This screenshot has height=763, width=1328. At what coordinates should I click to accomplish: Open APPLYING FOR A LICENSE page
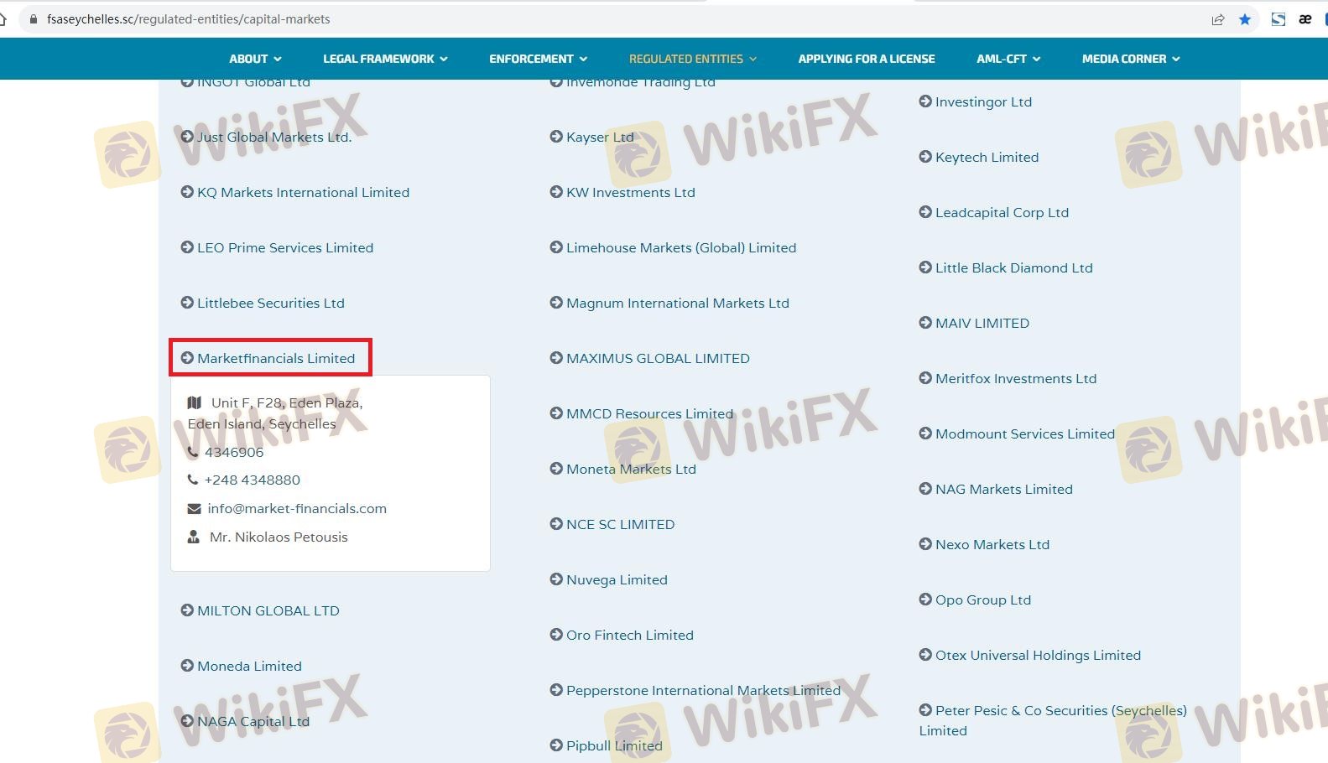866,59
